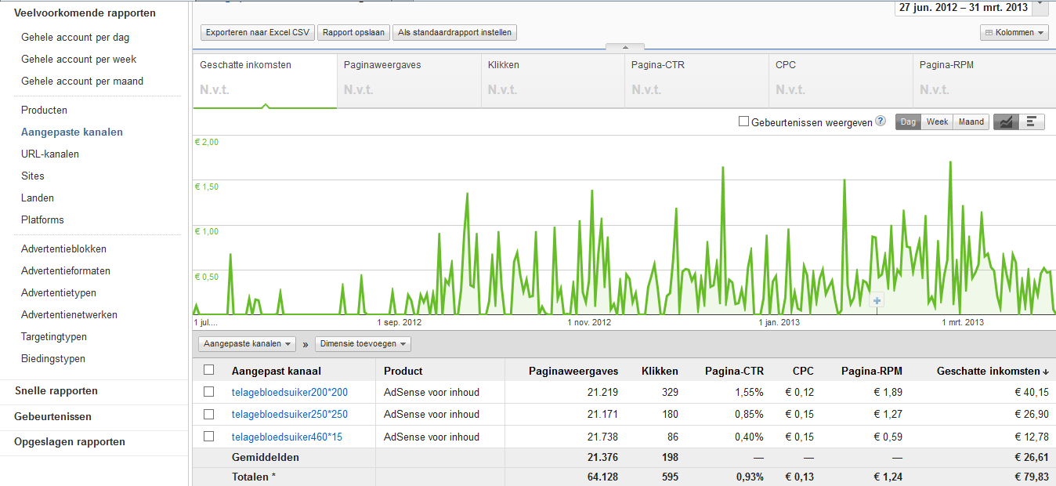This screenshot has height=486, width=1056.
Task: Select checkbox for telagebloedsuiker250*250 row
Action: tap(209, 414)
